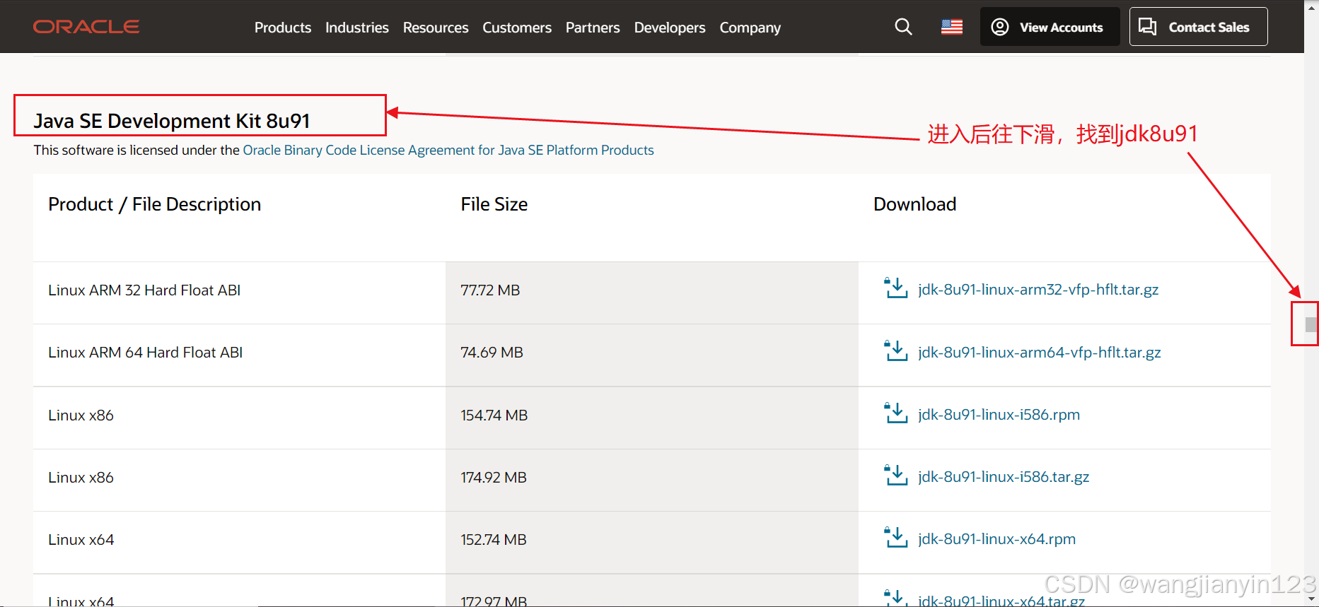Click the View Accounts button
The height and width of the screenshot is (607, 1319).
coord(1050,27)
